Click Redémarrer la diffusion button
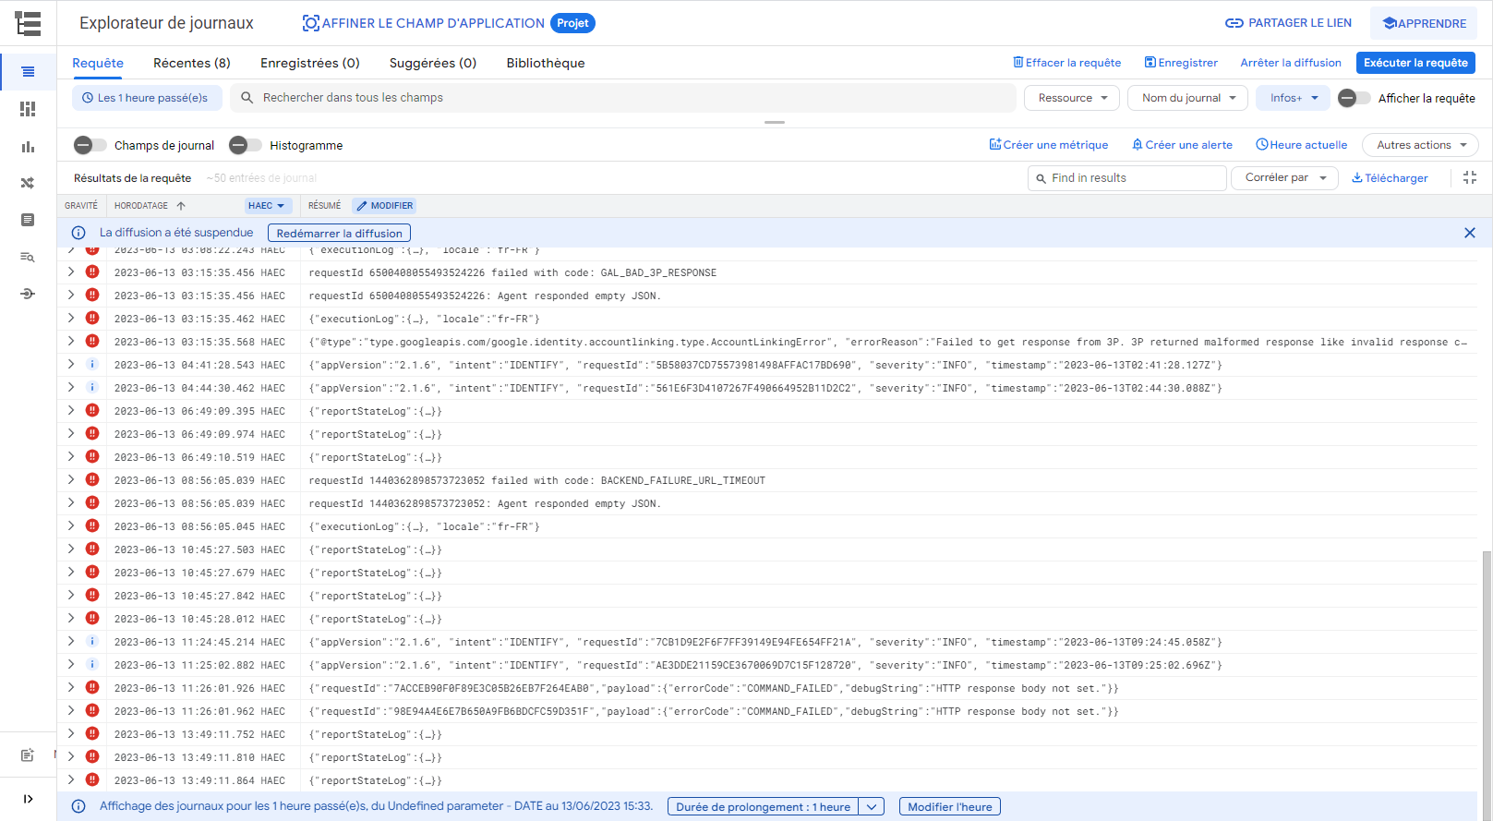Screen dimensions: 1493x821 (339, 233)
